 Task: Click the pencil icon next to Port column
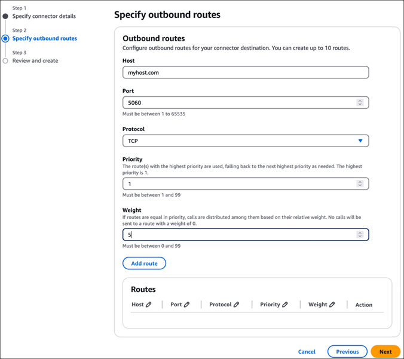pyautogui.click(x=187, y=305)
